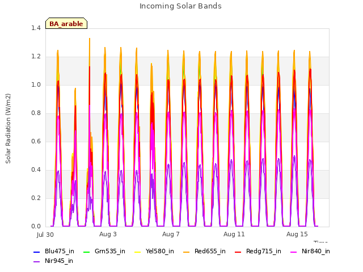The image size is (363, 272).
Task: Click the orange Red655_in legend swatch
Action: pos(187,252)
